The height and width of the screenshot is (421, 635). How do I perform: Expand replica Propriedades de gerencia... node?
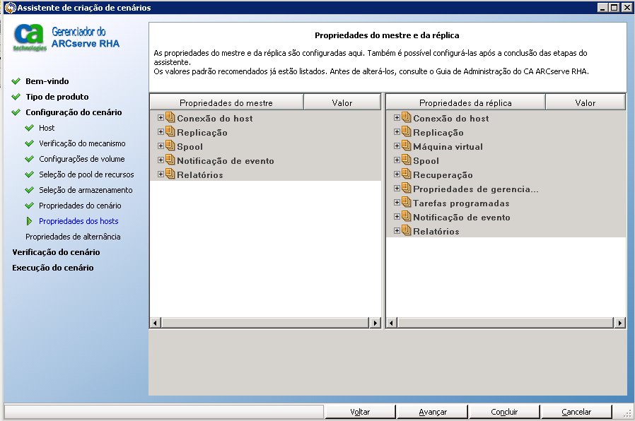click(397, 189)
